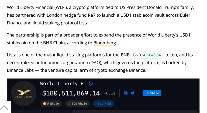Click the World Liberty Fi title
207x113 pixels.
63,84
